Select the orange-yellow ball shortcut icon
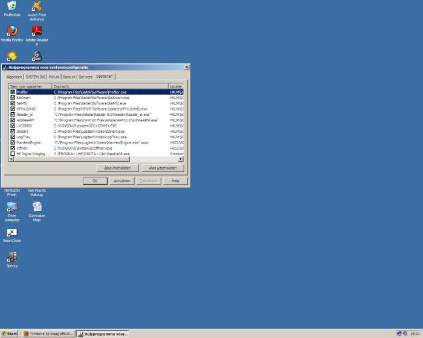The height and width of the screenshot is (338, 423). [12, 56]
